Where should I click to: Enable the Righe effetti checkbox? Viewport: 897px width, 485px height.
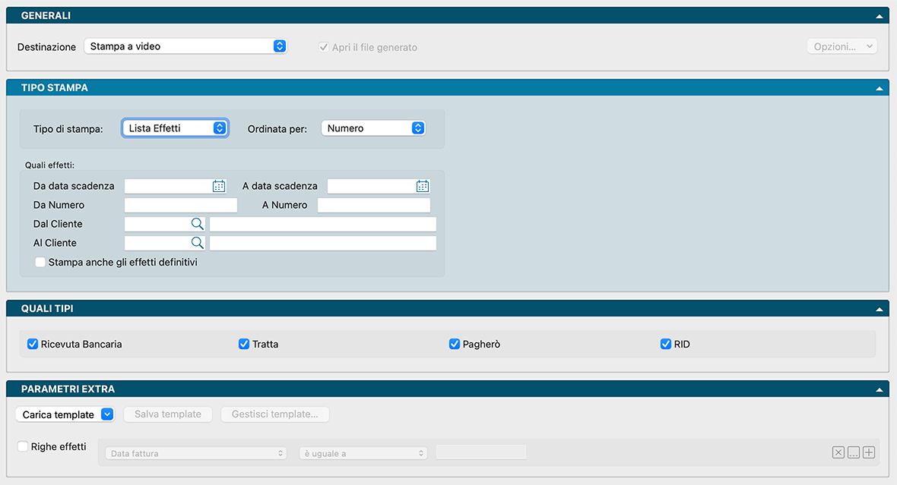23,446
